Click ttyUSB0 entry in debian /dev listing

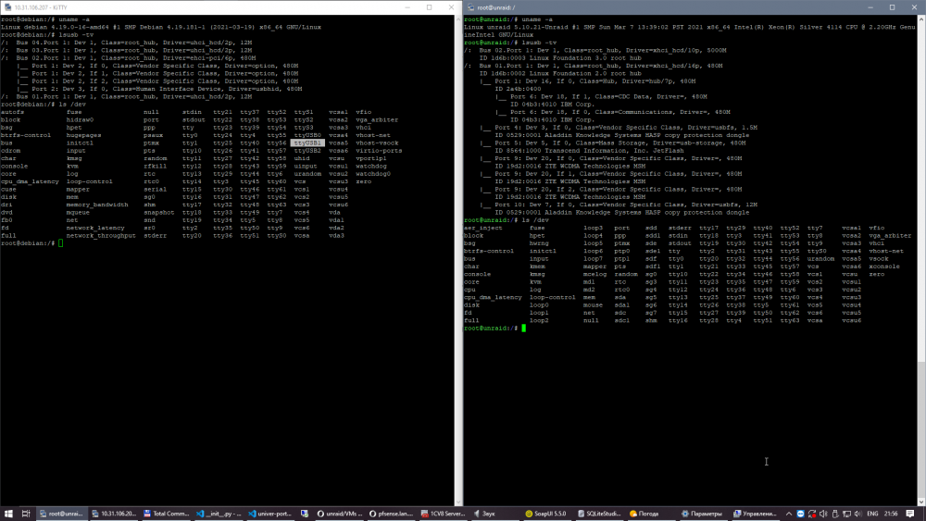pos(307,135)
